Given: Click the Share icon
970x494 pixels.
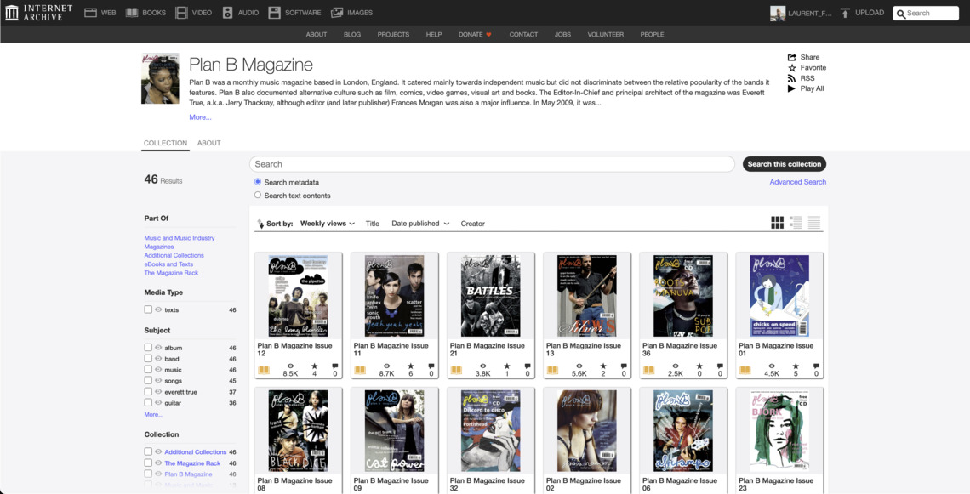Looking at the screenshot, I should (x=792, y=58).
